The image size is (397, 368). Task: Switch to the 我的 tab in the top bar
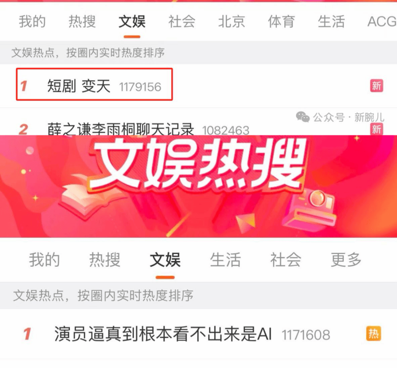coord(32,21)
